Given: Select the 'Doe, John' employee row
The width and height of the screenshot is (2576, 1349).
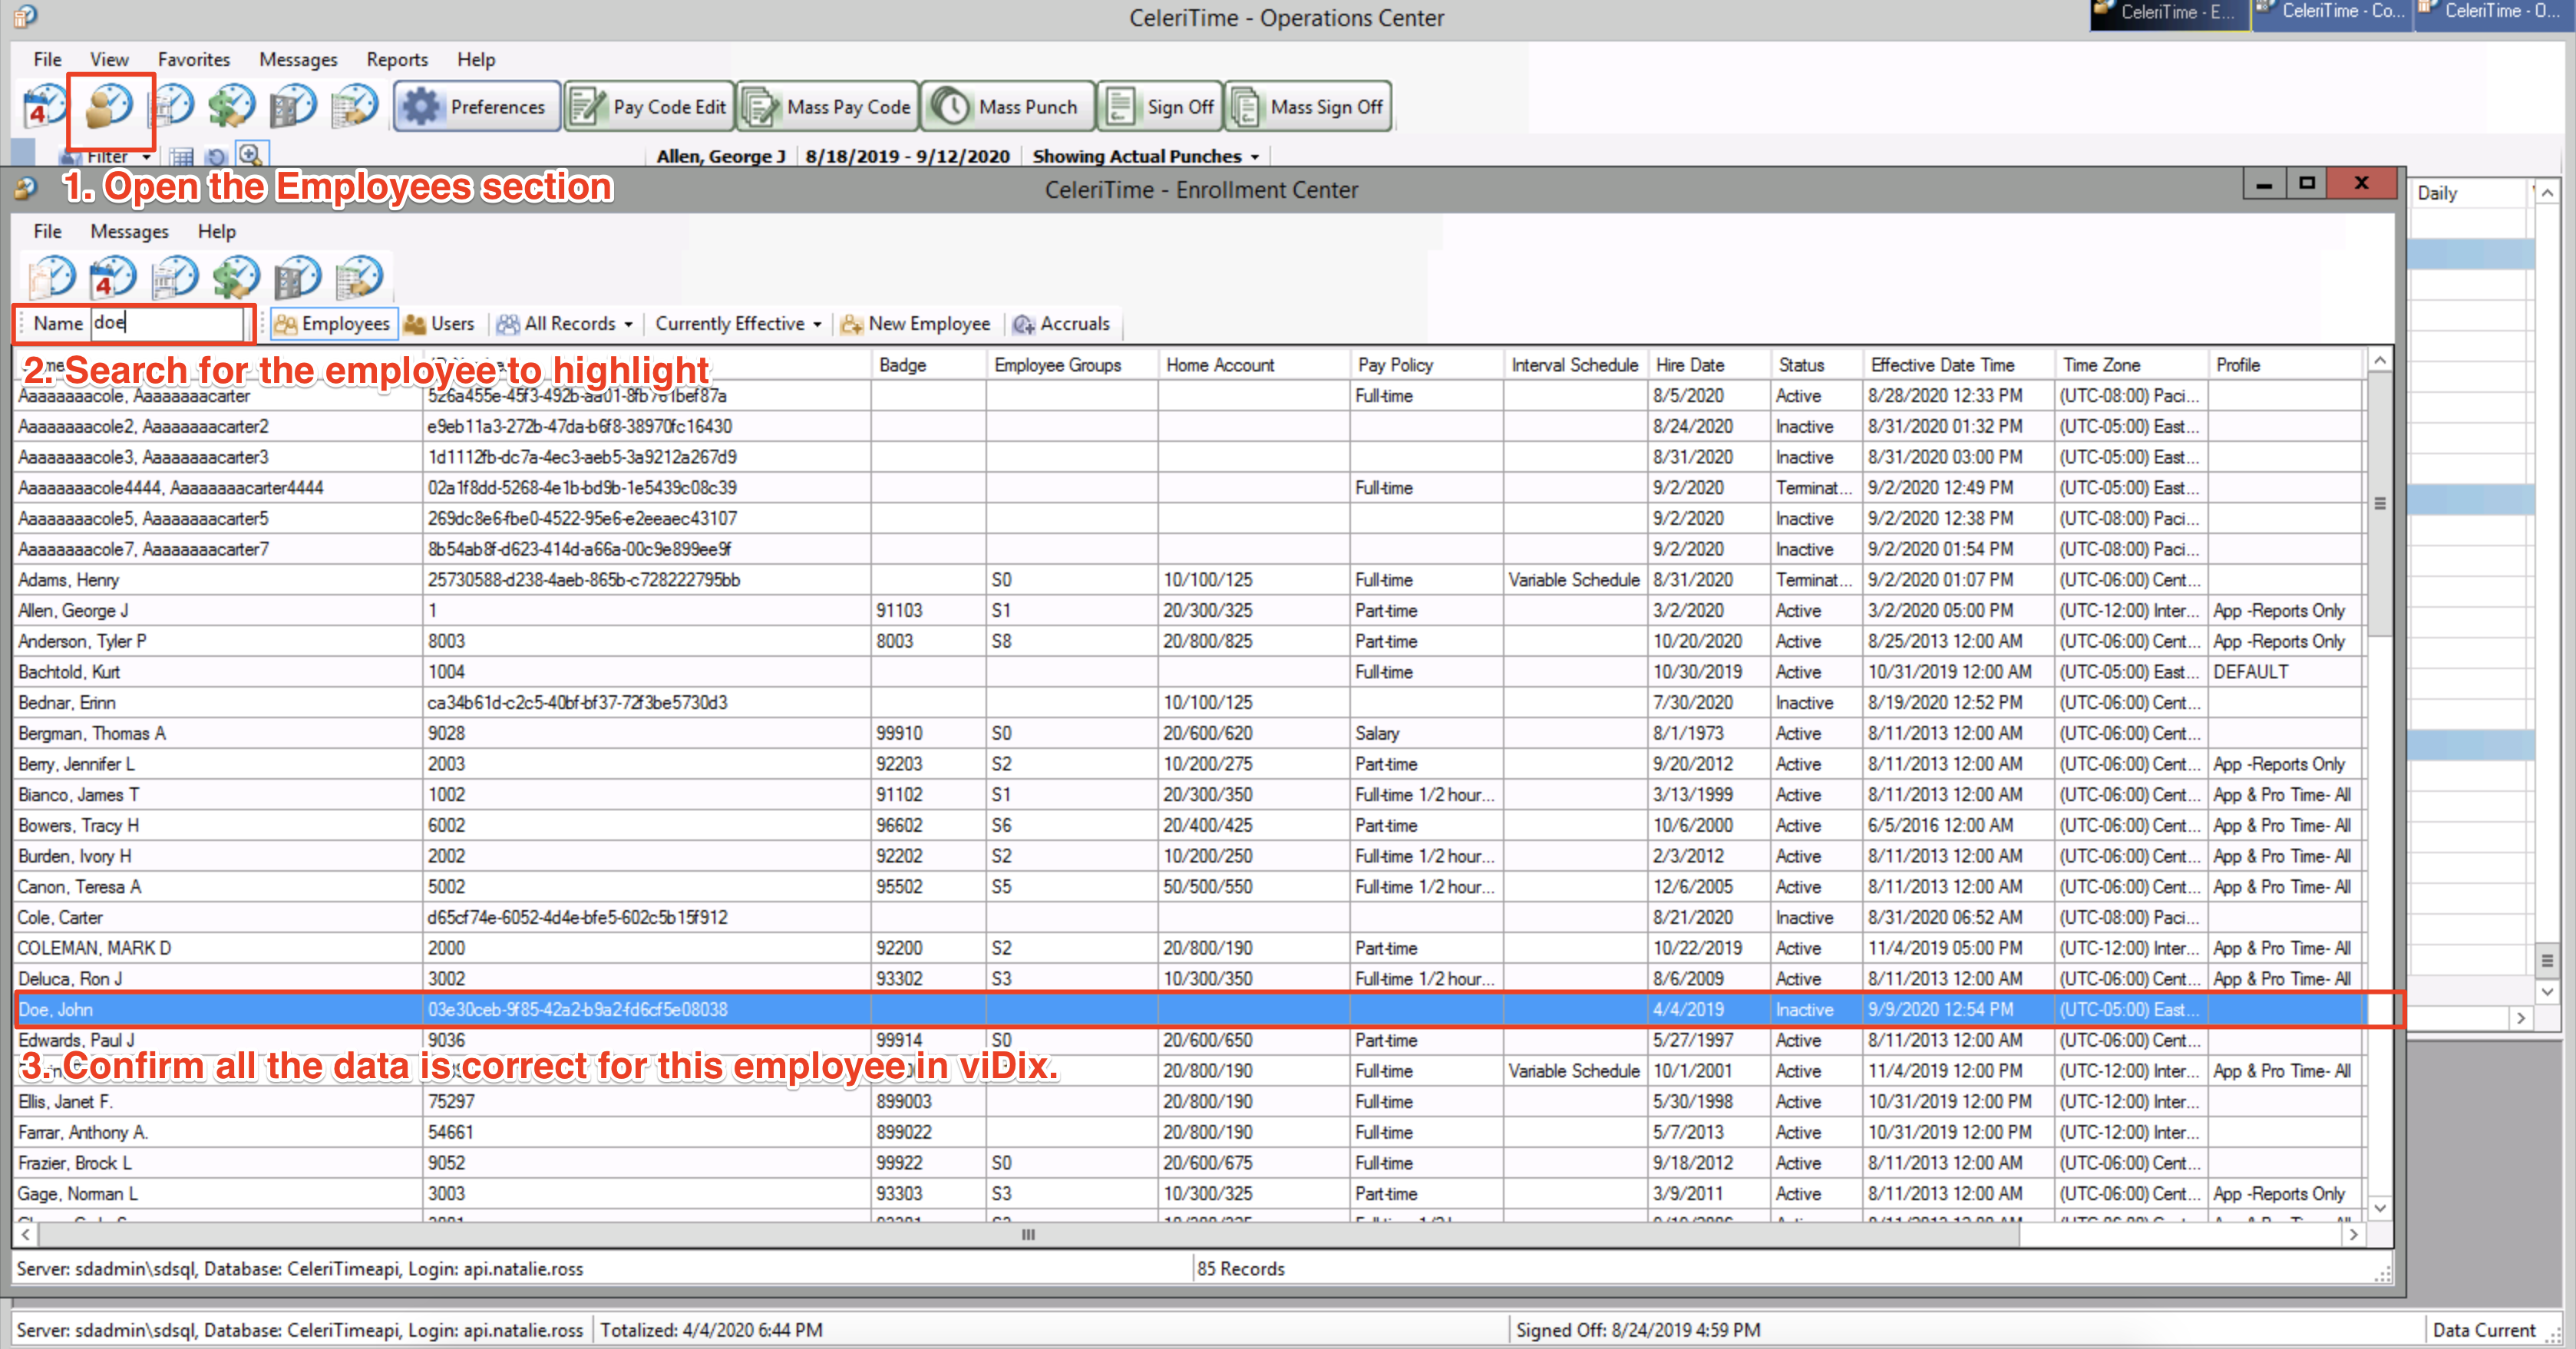Looking at the screenshot, I should [1190, 1009].
